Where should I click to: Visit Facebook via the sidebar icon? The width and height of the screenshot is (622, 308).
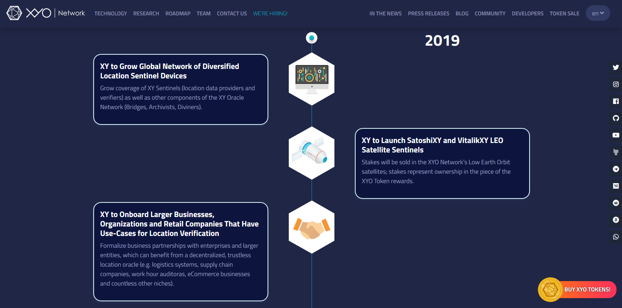pyautogui.click(x=616, y=101)
